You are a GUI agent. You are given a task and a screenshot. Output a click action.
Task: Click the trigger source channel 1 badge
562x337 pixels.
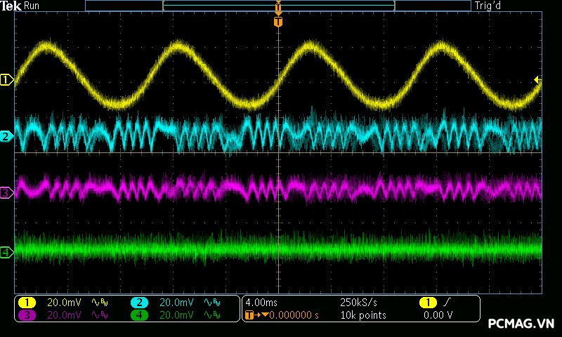tap(426, 302)
